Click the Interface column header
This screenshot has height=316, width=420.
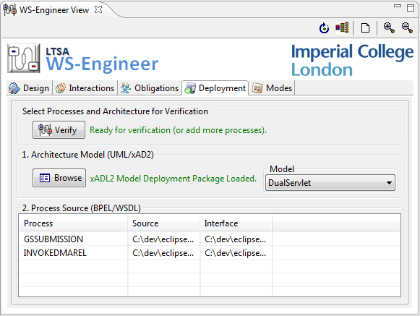click(x=236, y=223)
